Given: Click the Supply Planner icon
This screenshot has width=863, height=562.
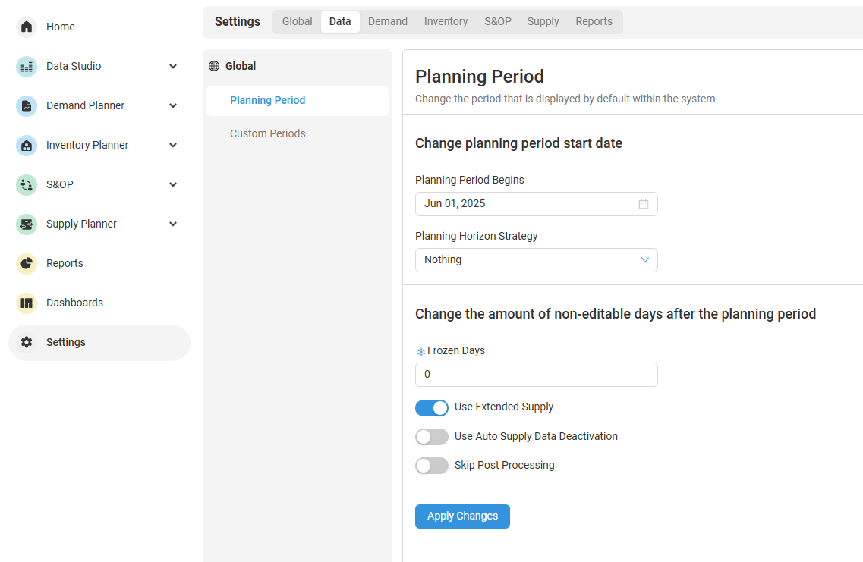Looking at the screenshot, I should pyautogui.click(x=27, y=224).
